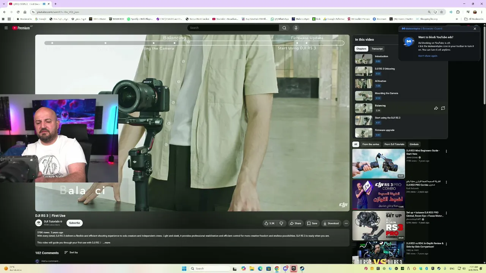Click the YouTube search magnifier button

tap(284, 28)
